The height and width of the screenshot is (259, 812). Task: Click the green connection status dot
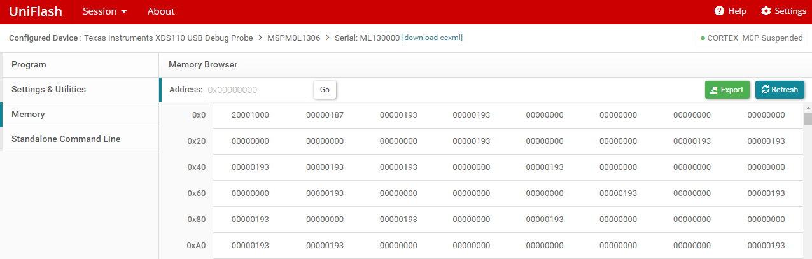coord(703,39)
